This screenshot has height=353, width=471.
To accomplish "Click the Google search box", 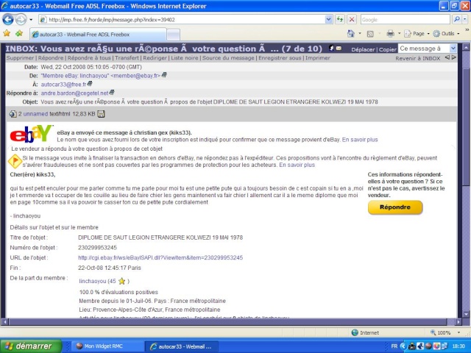I will (406, 20).
